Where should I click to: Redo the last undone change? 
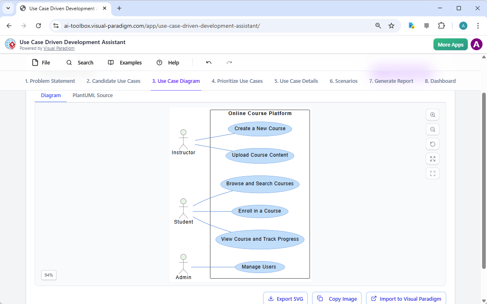tap(229, 62)
